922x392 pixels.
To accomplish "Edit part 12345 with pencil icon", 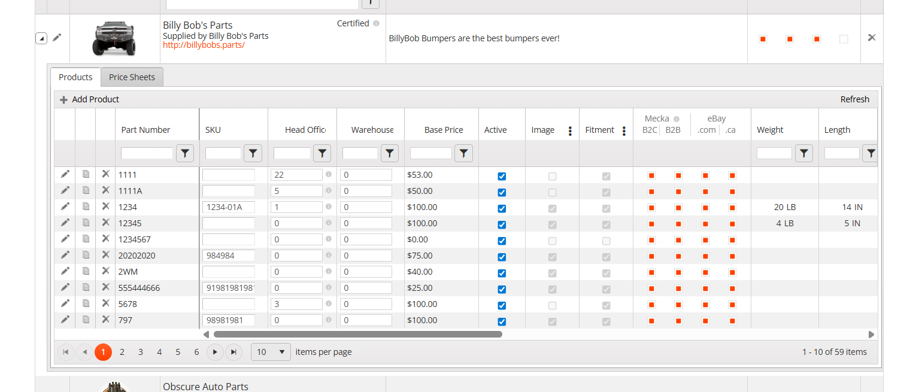I will point(65,223).
